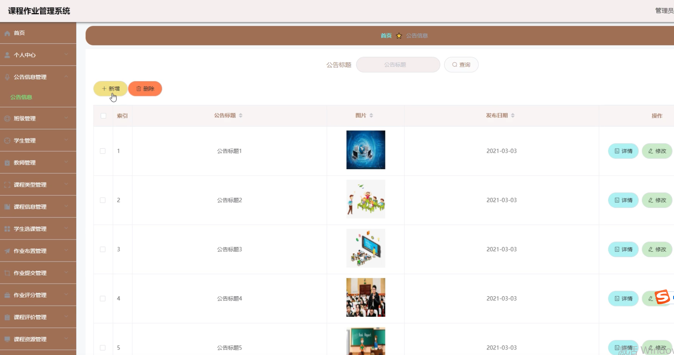Collapse the 公告信息管理 menu chevron

pyautogui.click(x=66, y=77)
